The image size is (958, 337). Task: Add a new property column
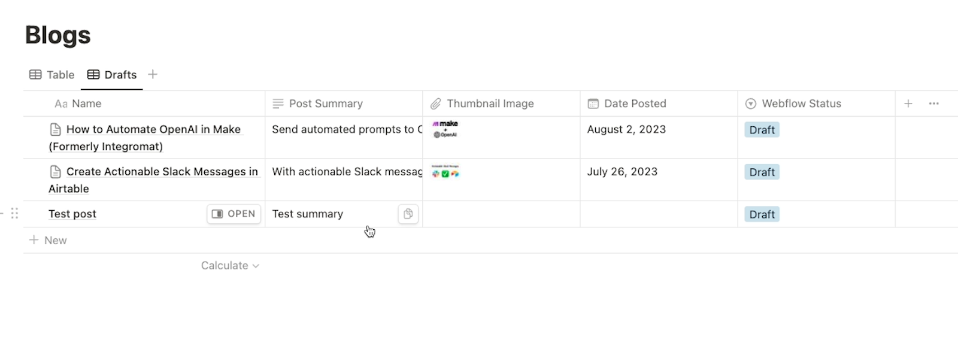[x=908, y=104]
